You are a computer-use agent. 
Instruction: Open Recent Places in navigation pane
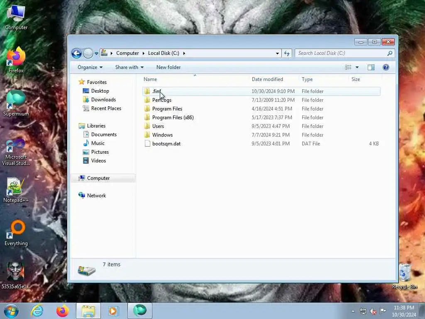coord(106,108)
